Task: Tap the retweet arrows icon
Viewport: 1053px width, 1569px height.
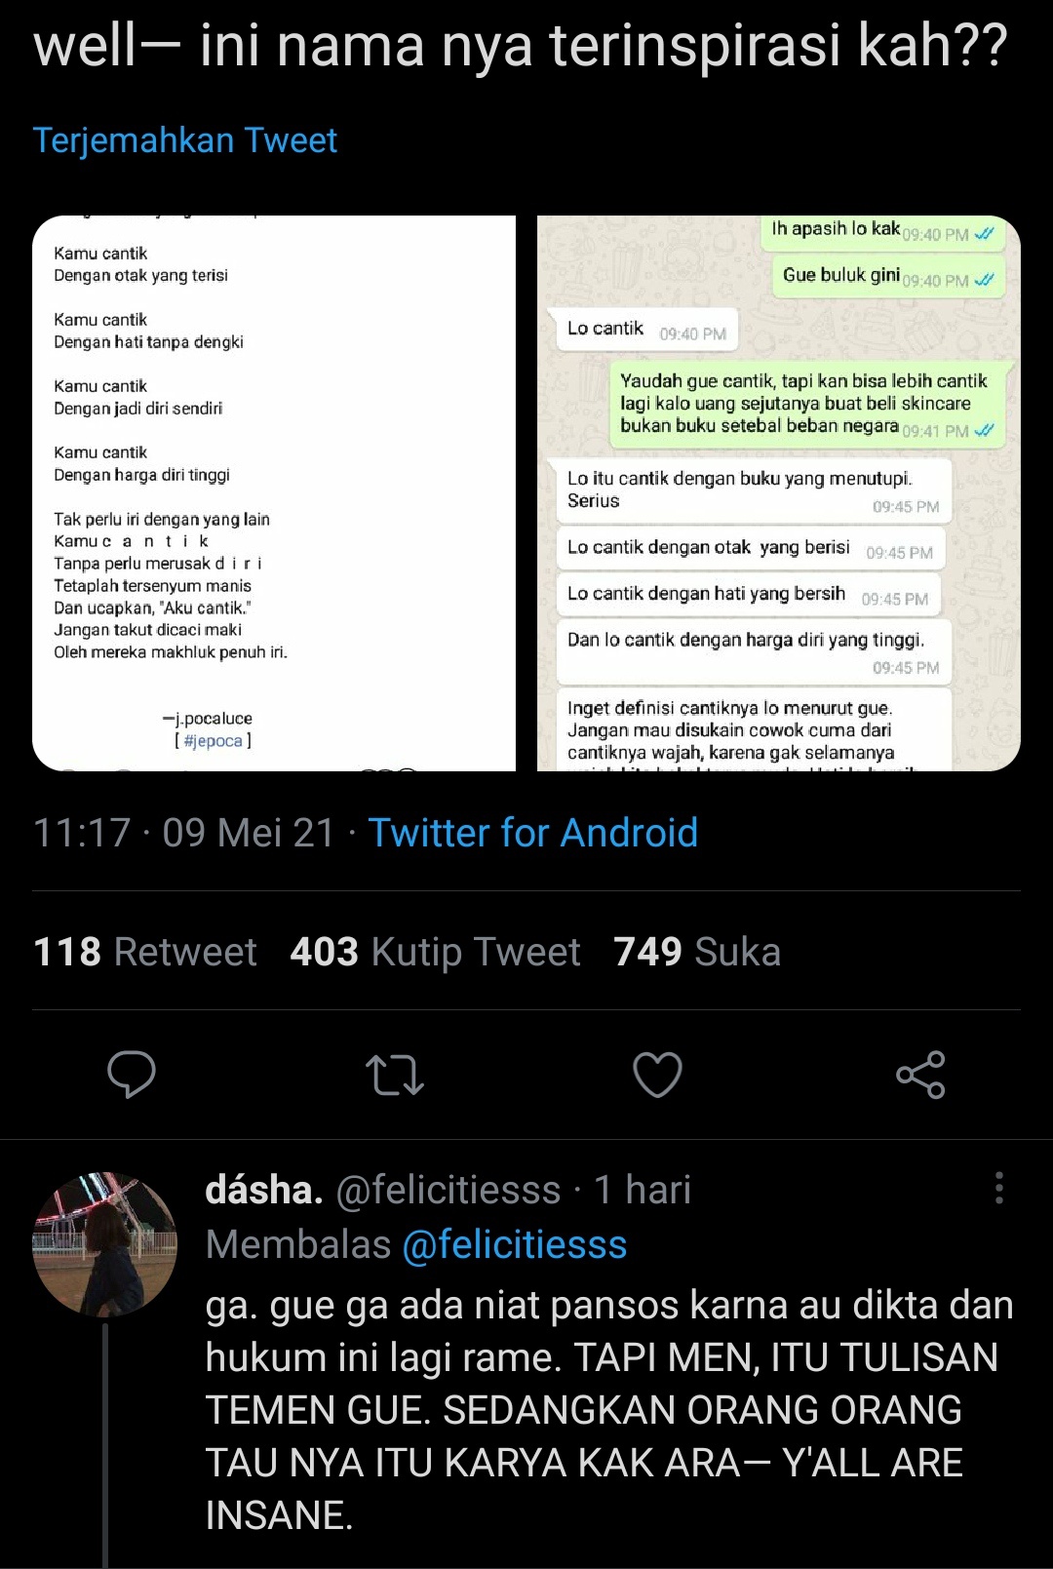Action: [395, 1075]
